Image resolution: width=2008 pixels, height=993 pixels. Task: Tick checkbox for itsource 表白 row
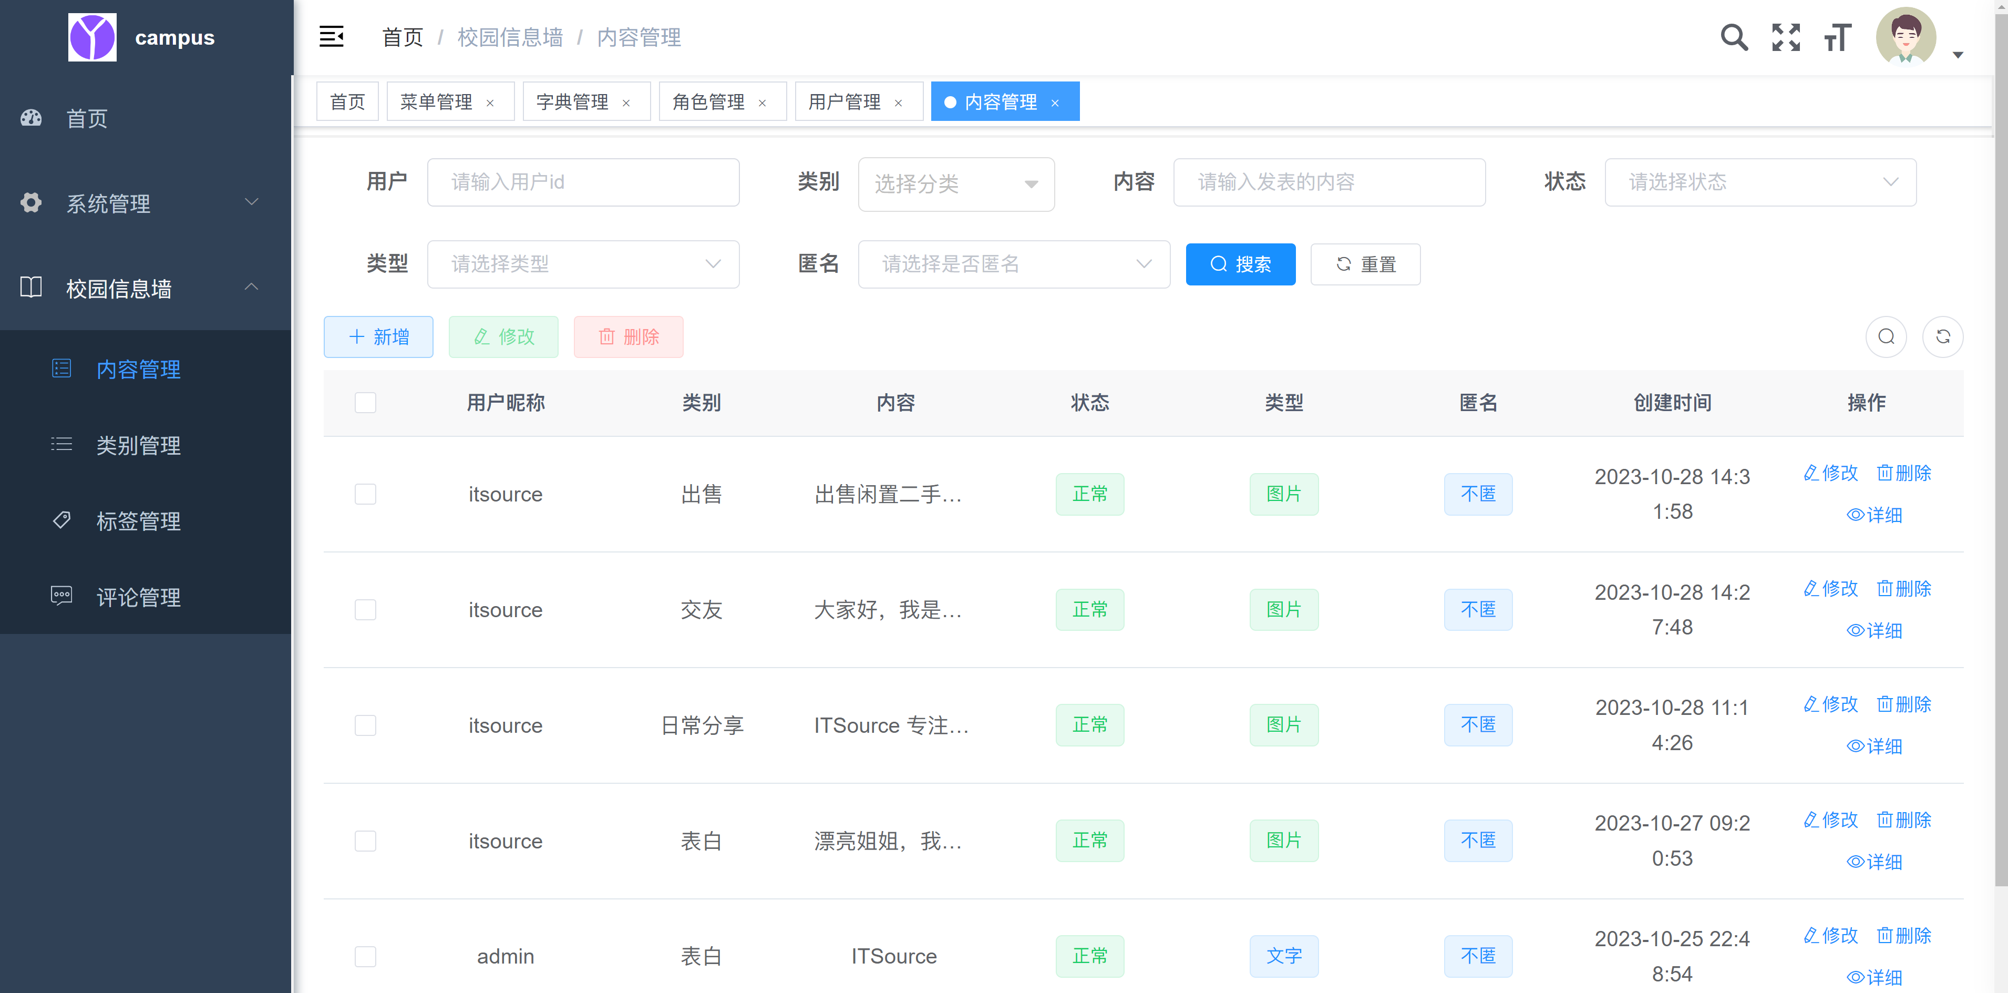pos(365,841)
